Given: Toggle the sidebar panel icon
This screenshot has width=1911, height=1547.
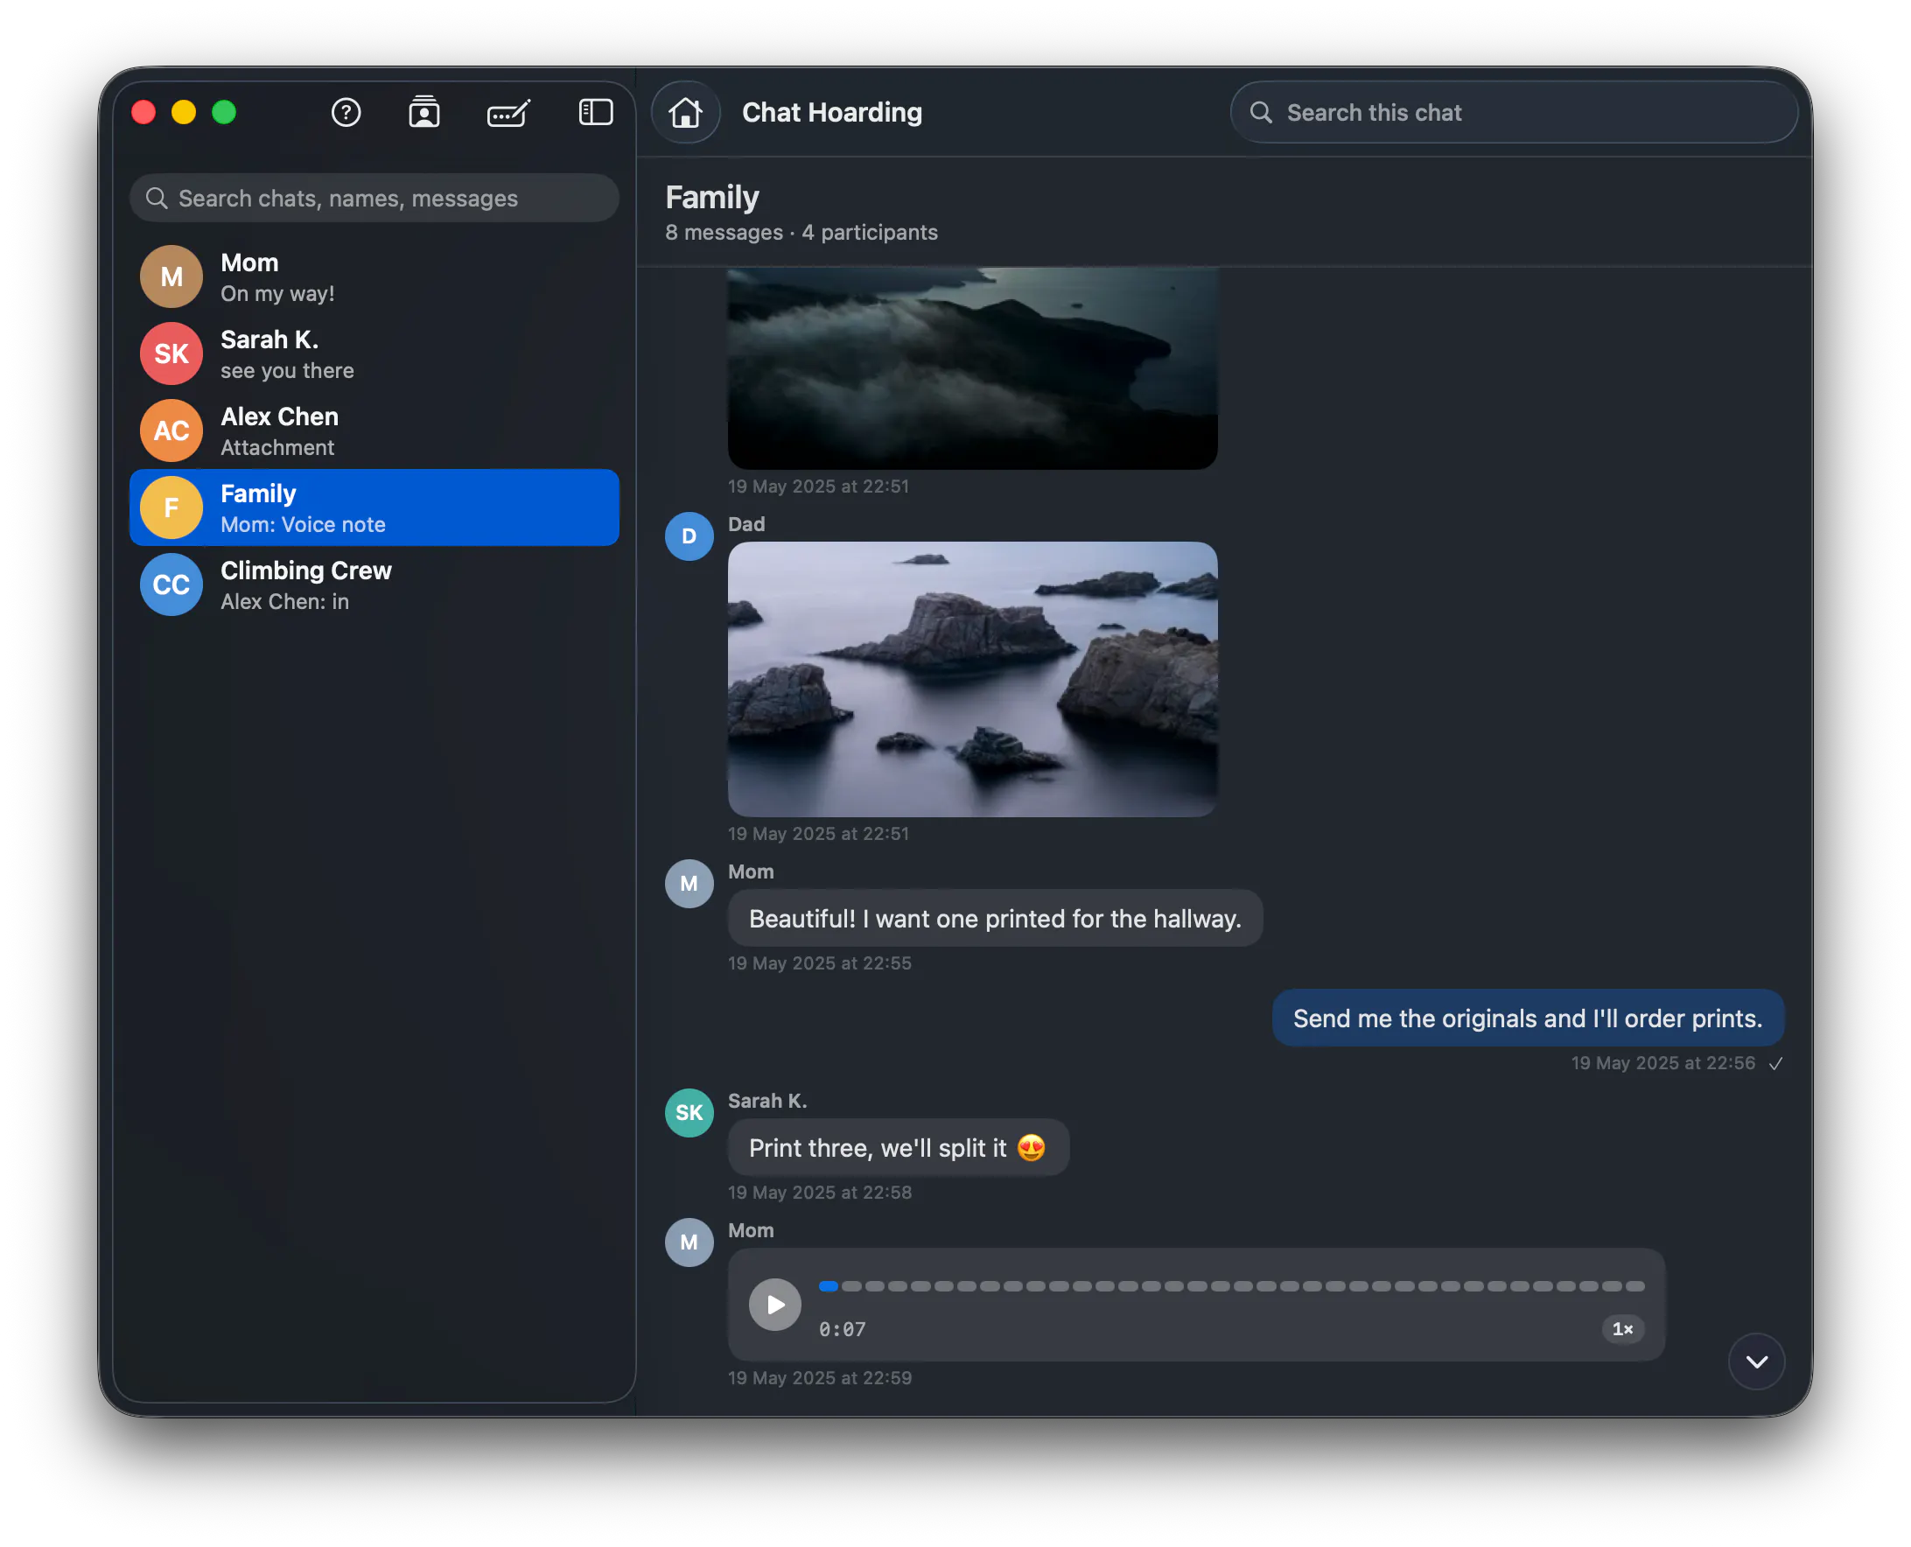Looking at the screenshot, I should (x=595, y=112).
